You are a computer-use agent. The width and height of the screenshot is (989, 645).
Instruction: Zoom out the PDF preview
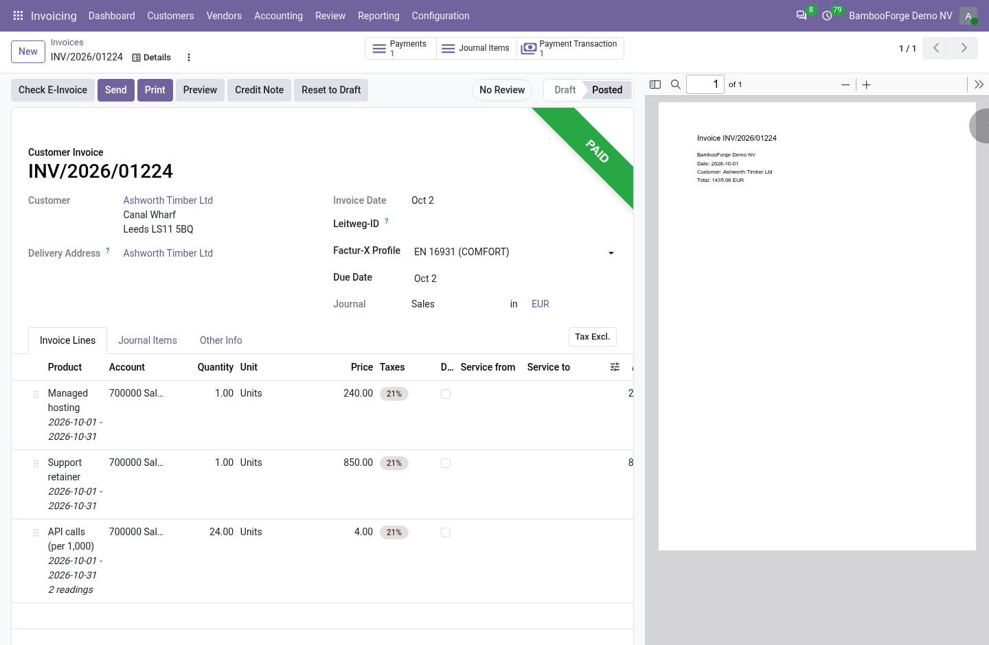pyautogui.click(x=845, y=84)
